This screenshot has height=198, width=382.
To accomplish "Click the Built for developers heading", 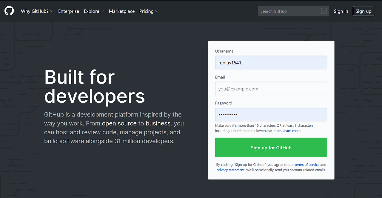I will pyautogui.click(x=95, y=86).
